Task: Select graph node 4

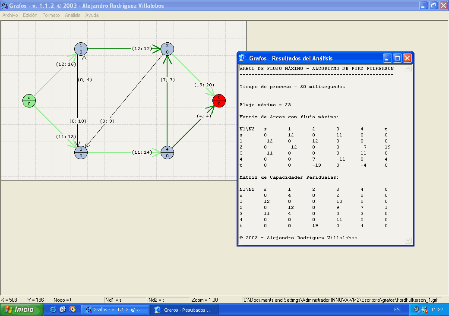Action: pos(167,152)
